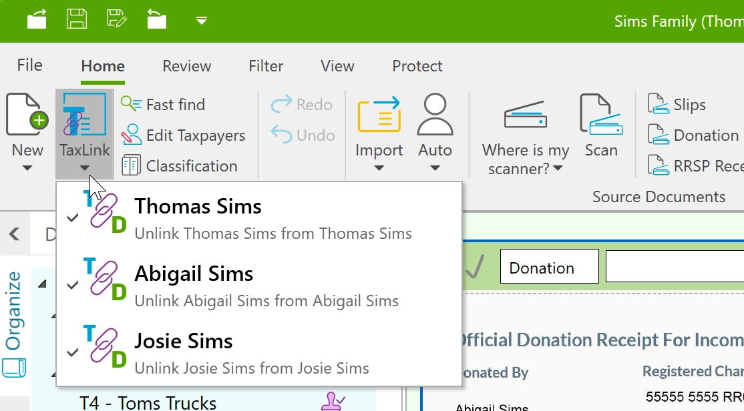744x411 pixels.
Task: Open the File menu
Action: tap(29, 65)
